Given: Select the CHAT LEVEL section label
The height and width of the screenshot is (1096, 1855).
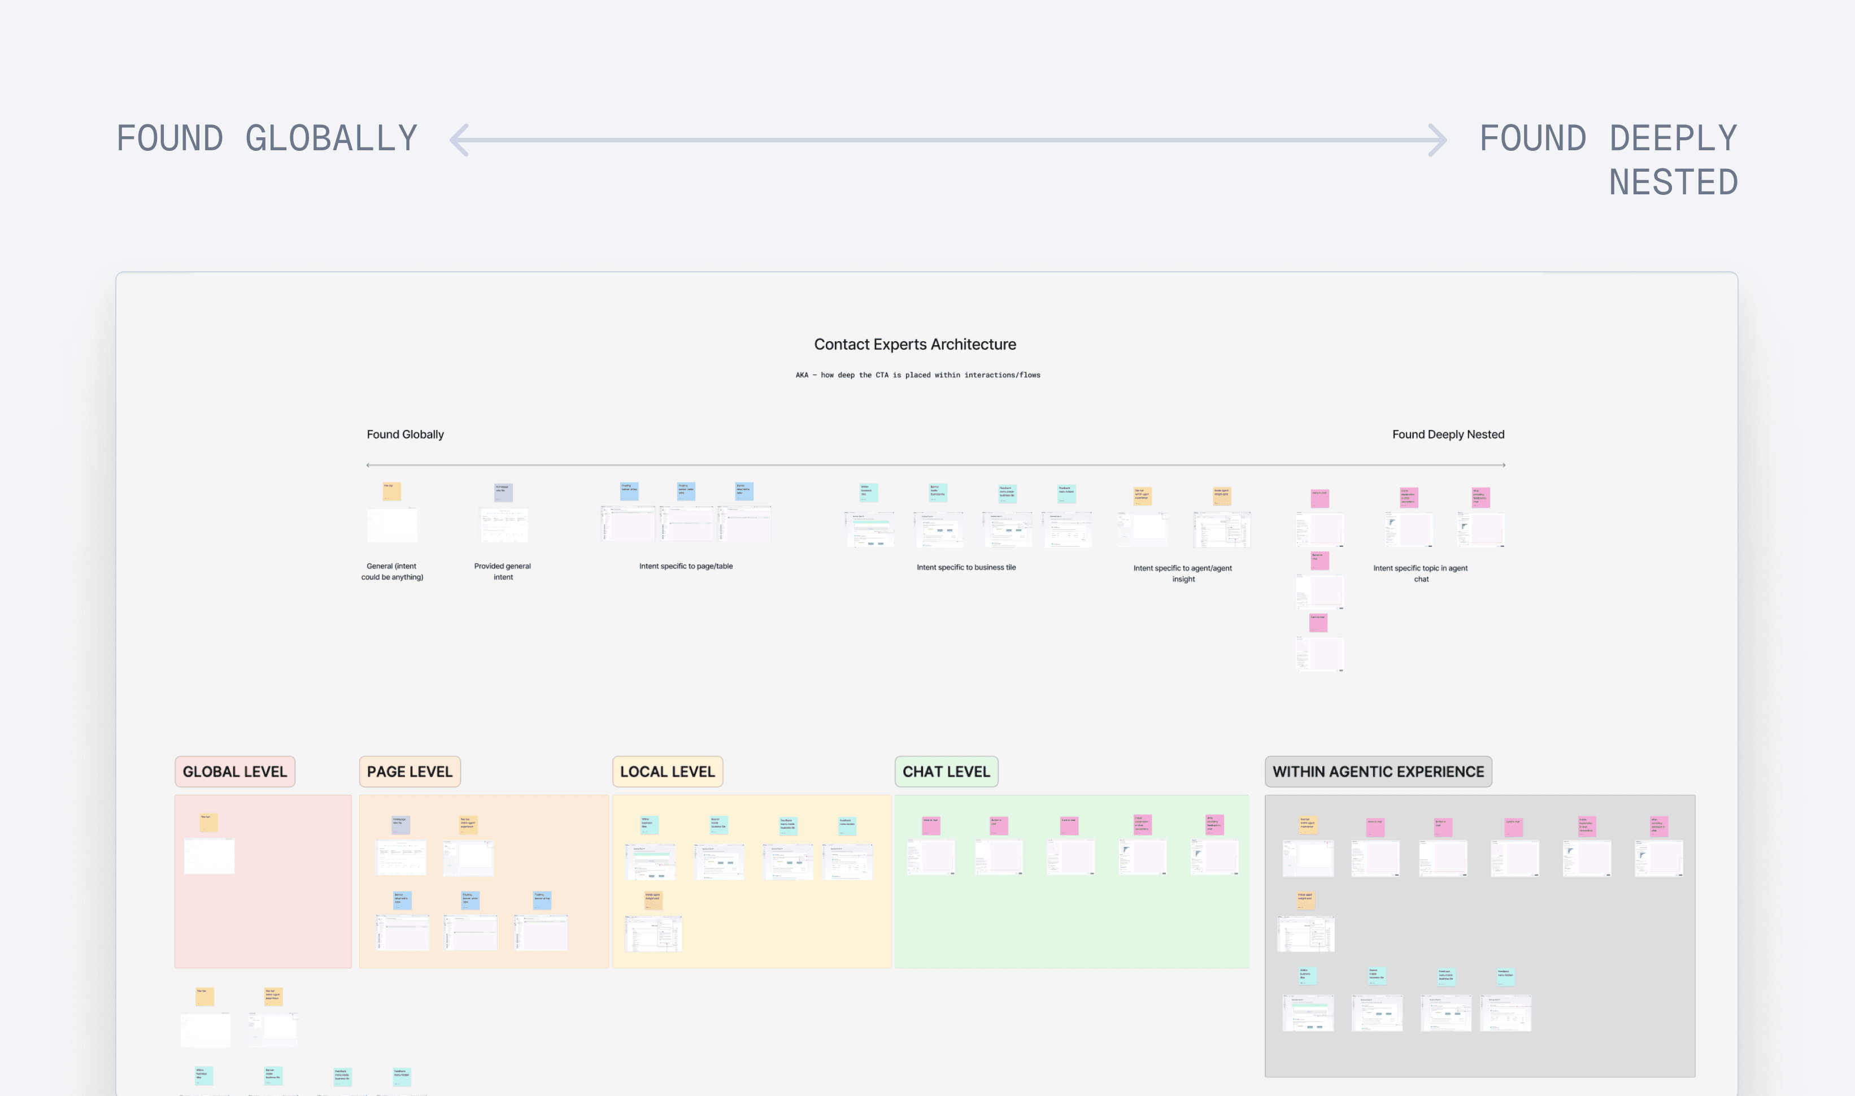Looking at the screenshot, I should click(x=946, y=772).
